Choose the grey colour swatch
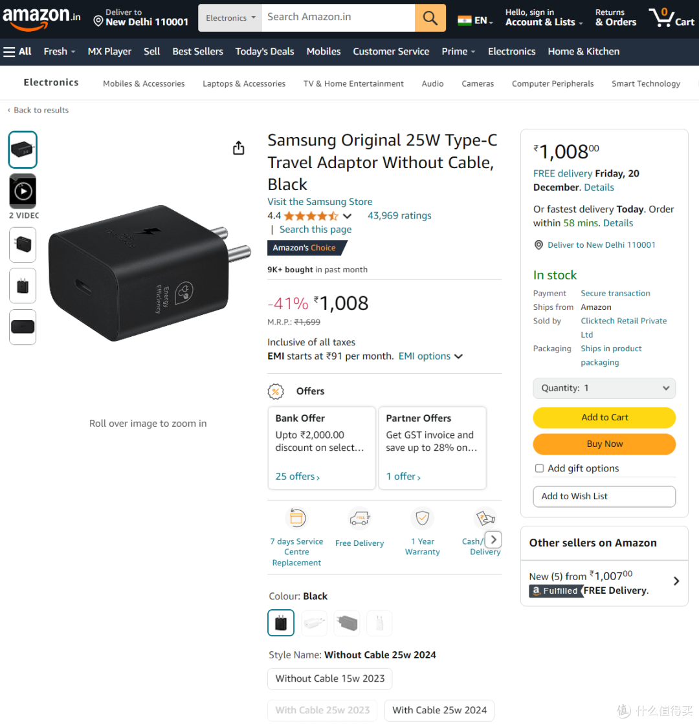The height and width of the screenshot is (725, 699). [347, 623]
